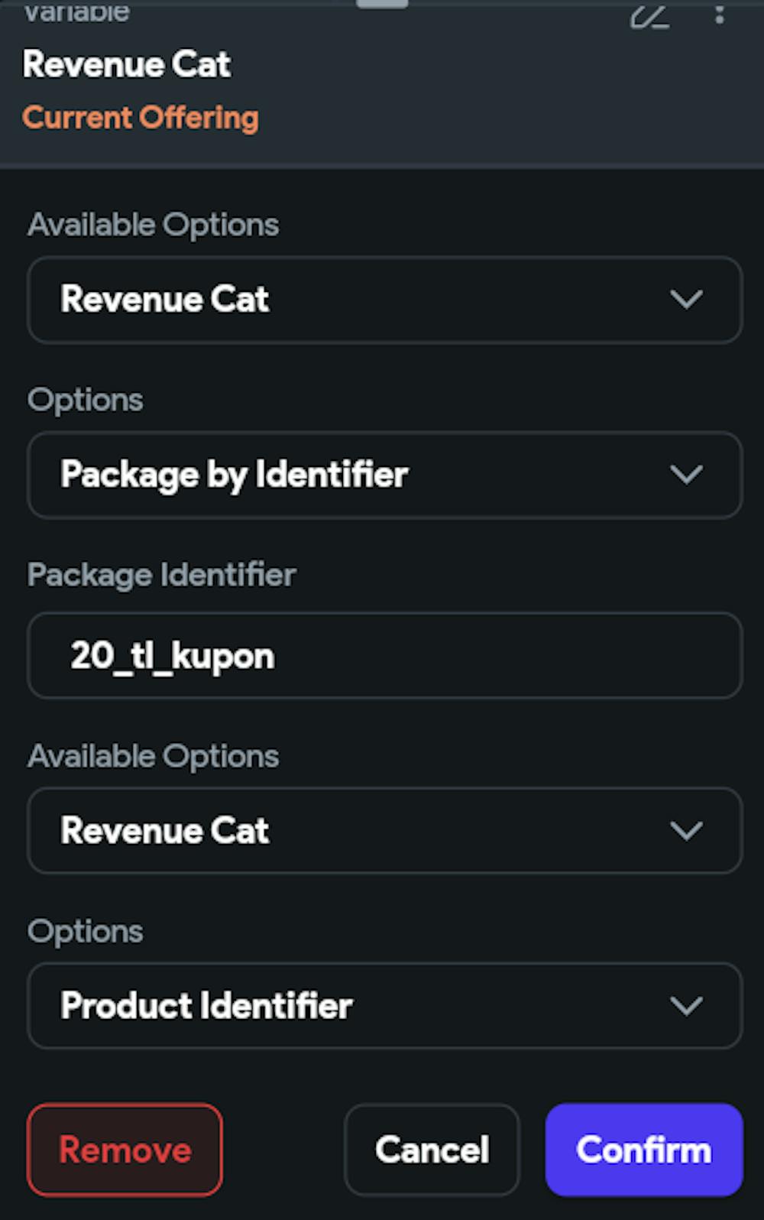
Task: Open Revenue Cat dropdown above Product Identifier
Action: tap(384, 831)
